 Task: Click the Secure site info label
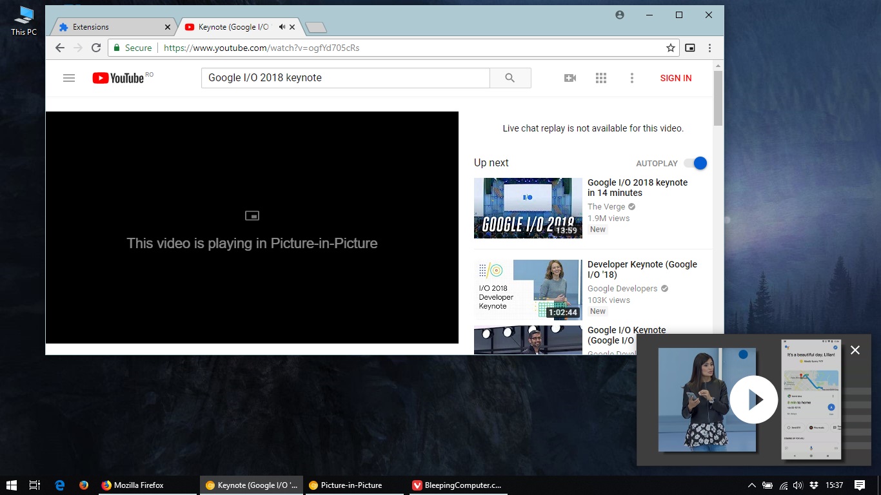pos(133,48)
